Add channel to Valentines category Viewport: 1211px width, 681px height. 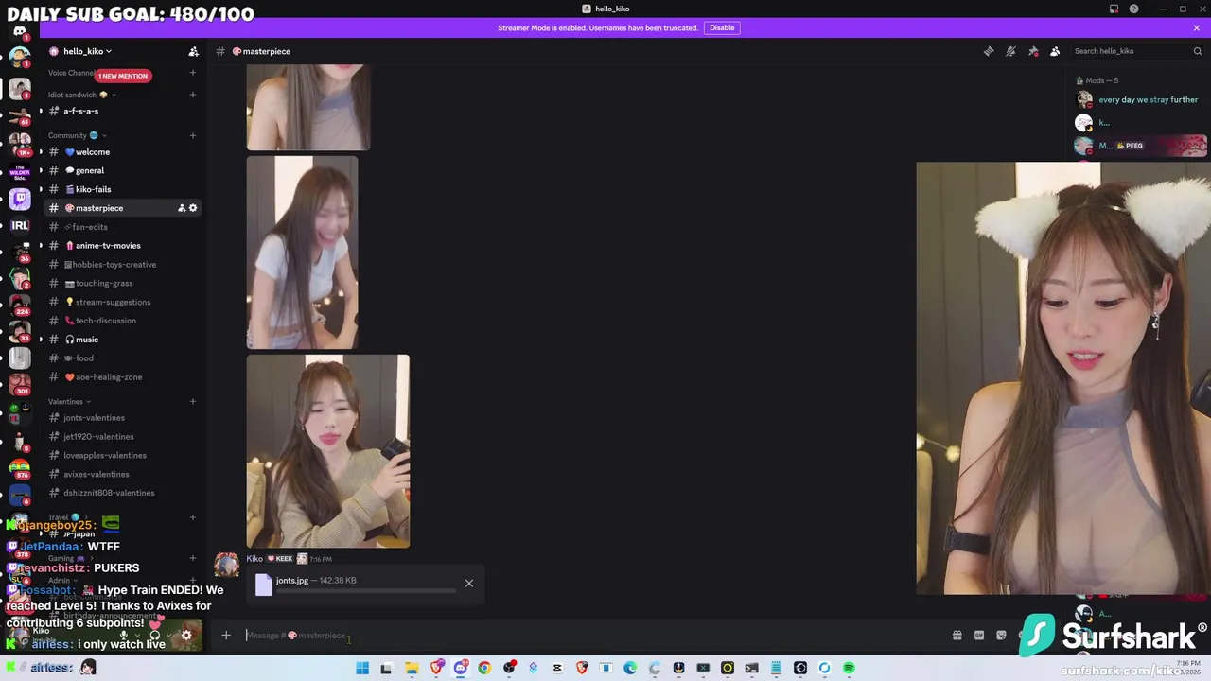(192, 402)
